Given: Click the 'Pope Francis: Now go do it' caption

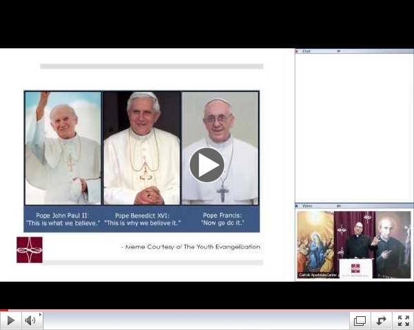Looking at the screenshot, I should 222,219.
